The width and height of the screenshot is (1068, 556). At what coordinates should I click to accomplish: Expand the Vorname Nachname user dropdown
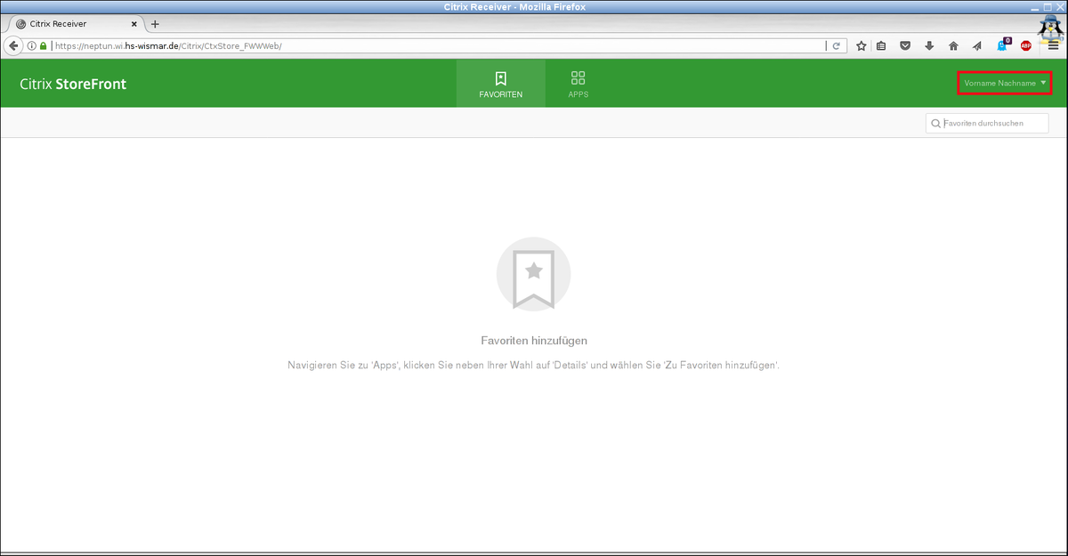1005,83
